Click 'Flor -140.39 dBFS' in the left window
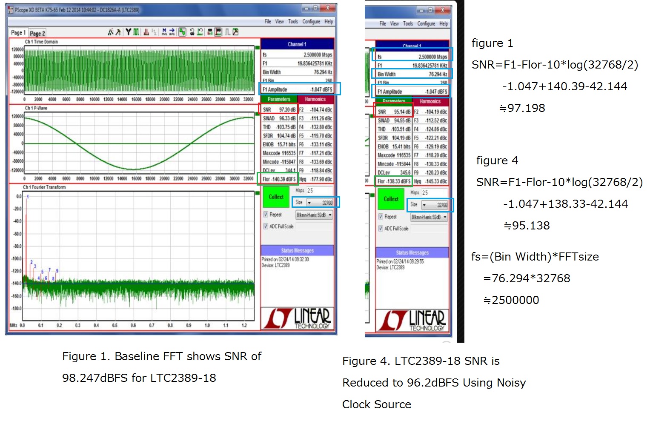Screen dimensions: 670x424 [279, 179]
